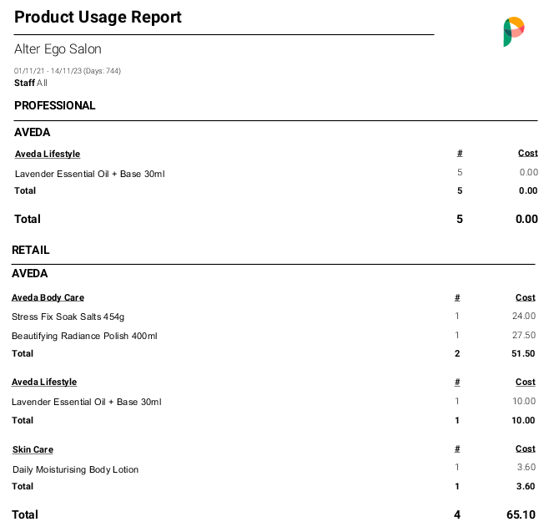Select Beautifying Radiance Polish 400ml item

pyautogui.click(x=84, y=336)
